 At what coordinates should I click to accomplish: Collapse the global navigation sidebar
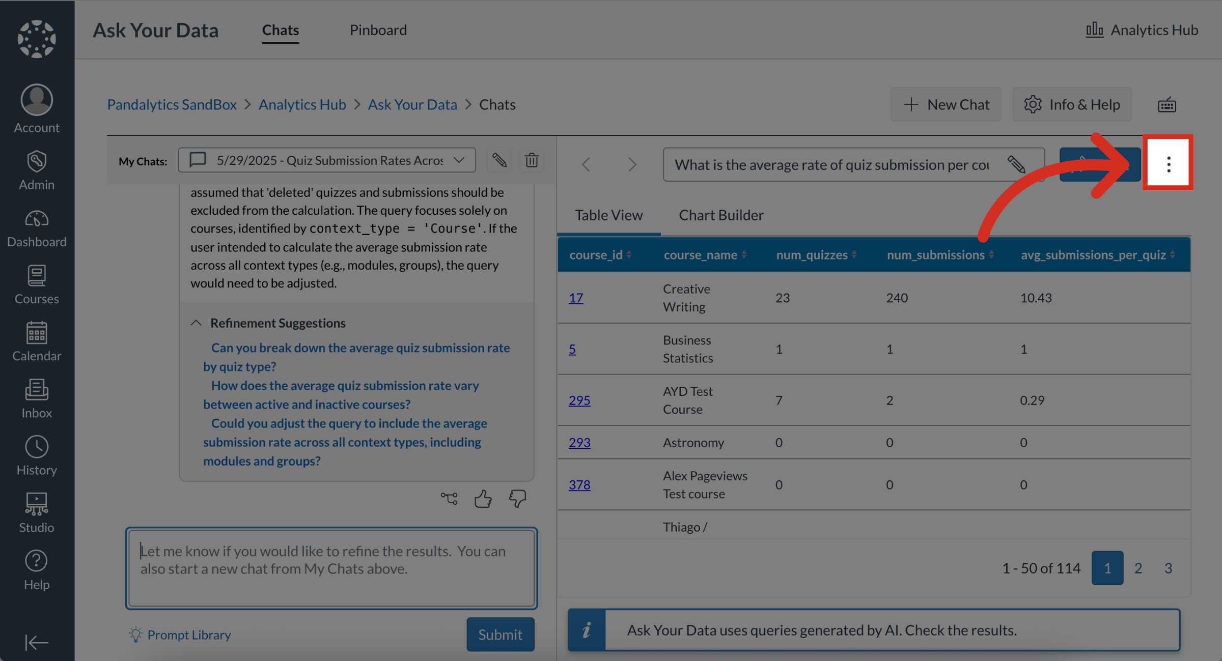pos(37,642)
